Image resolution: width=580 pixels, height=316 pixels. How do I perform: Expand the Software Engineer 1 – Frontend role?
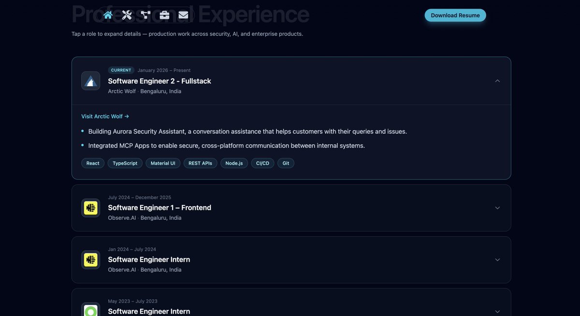click(x=497, y=208)
